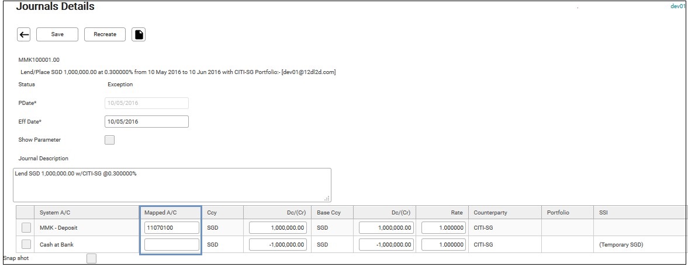688x267 pixels.
Task: Select the header row checkbox cell
Action: click(26, 213)
